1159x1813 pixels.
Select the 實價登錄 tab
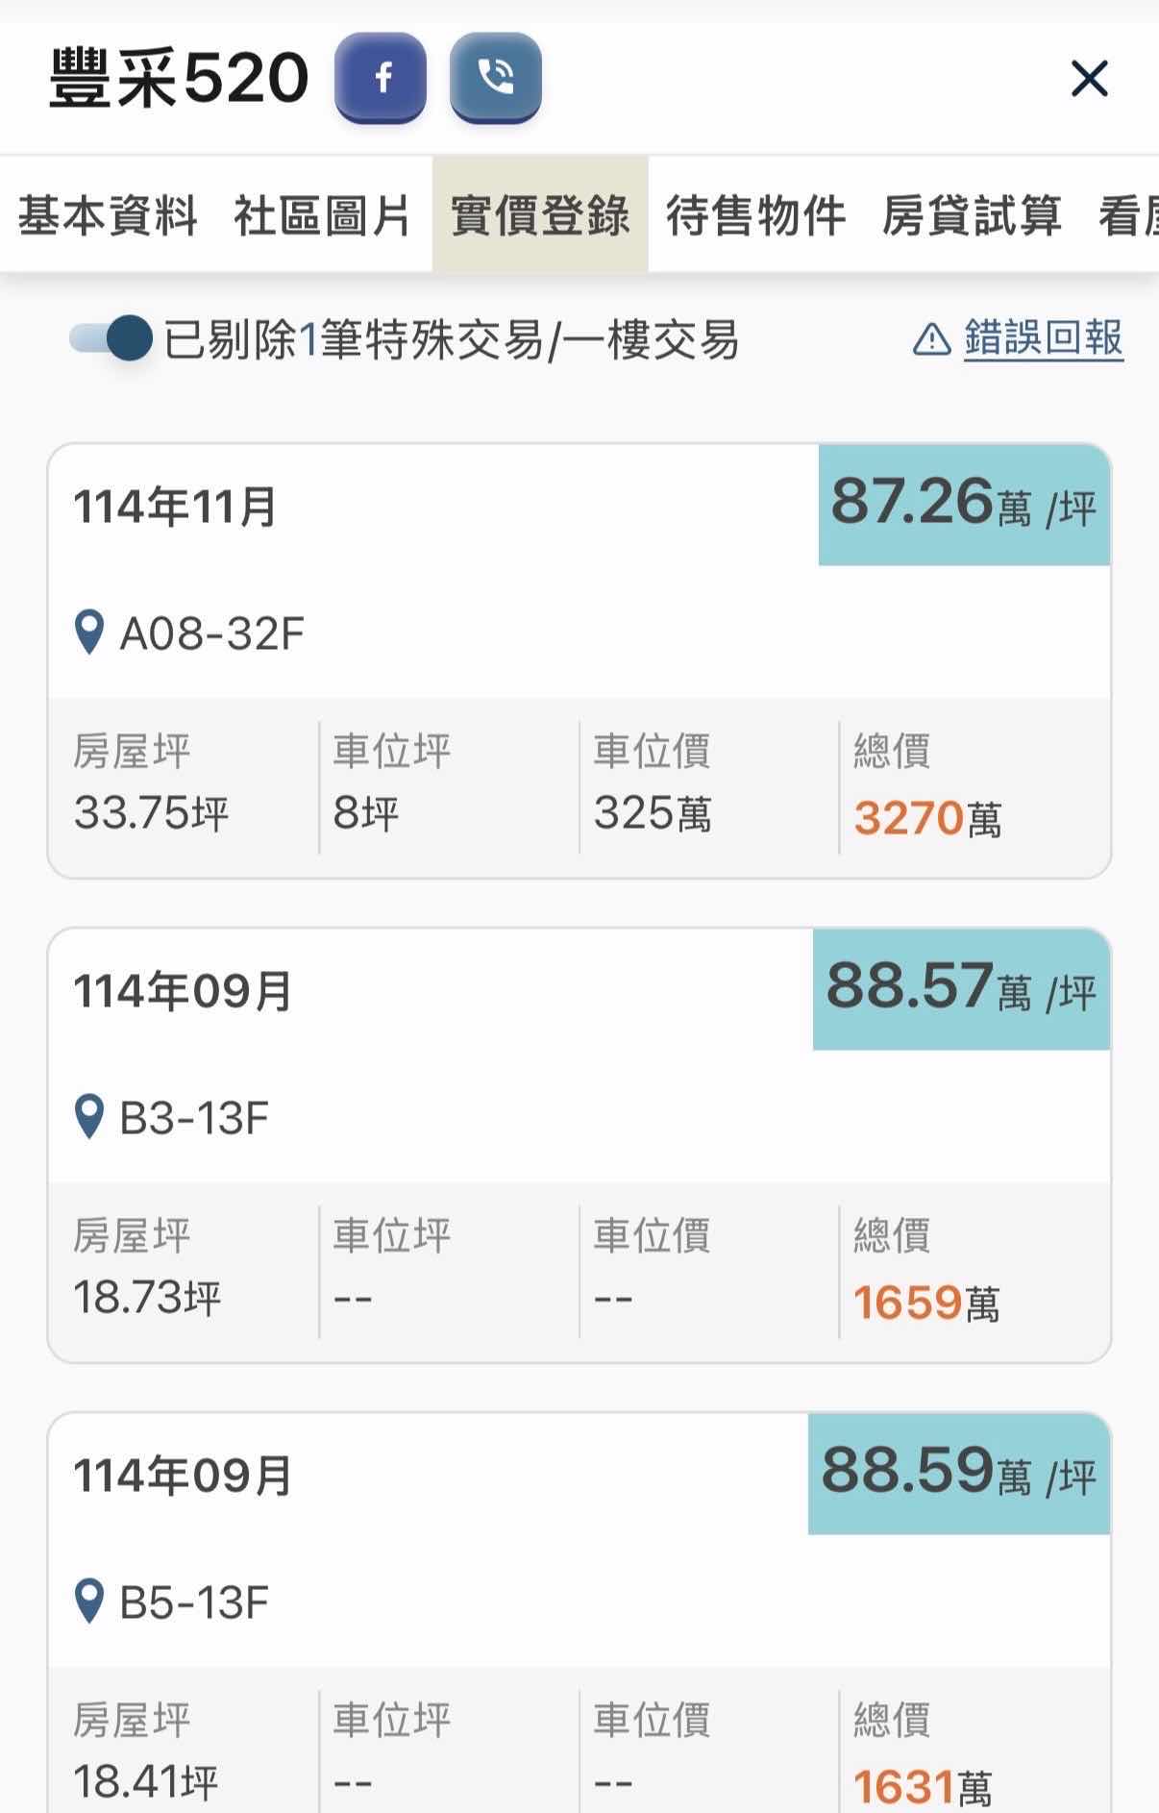[x=540, y=215]
